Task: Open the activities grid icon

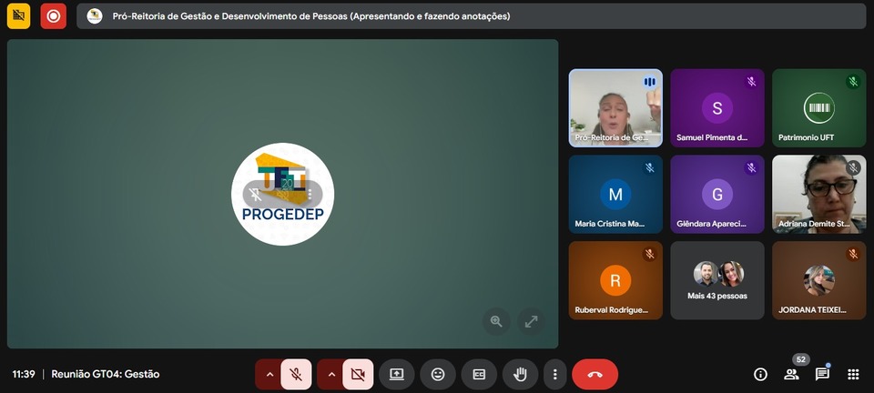Action: 853,374
